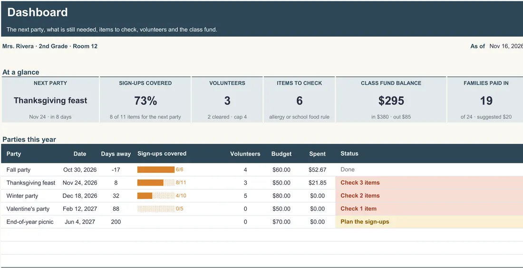Click '8 of 11 items for the next party'
The width and height of the screenshot is (523, 268).
(145, 117)
